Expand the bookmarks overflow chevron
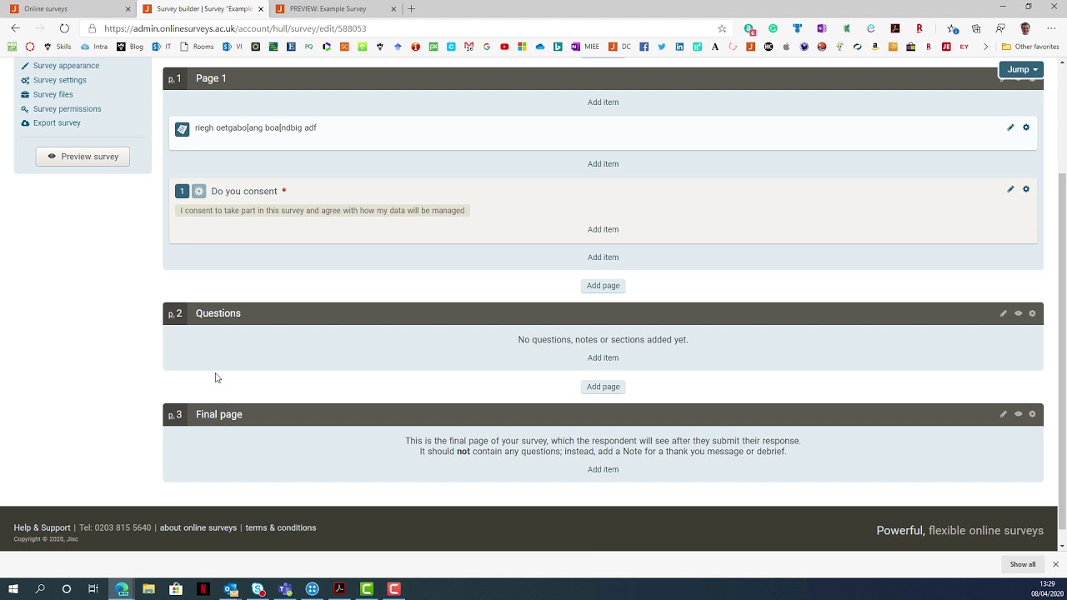 [x=985, y=47]
